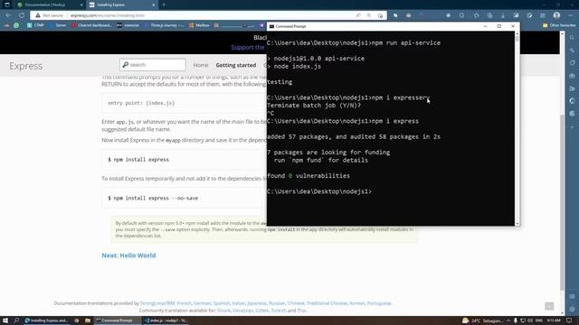This screenshot has width=579, height=325.
Task: Click the weather icon in taskbar
Action: 465,320
